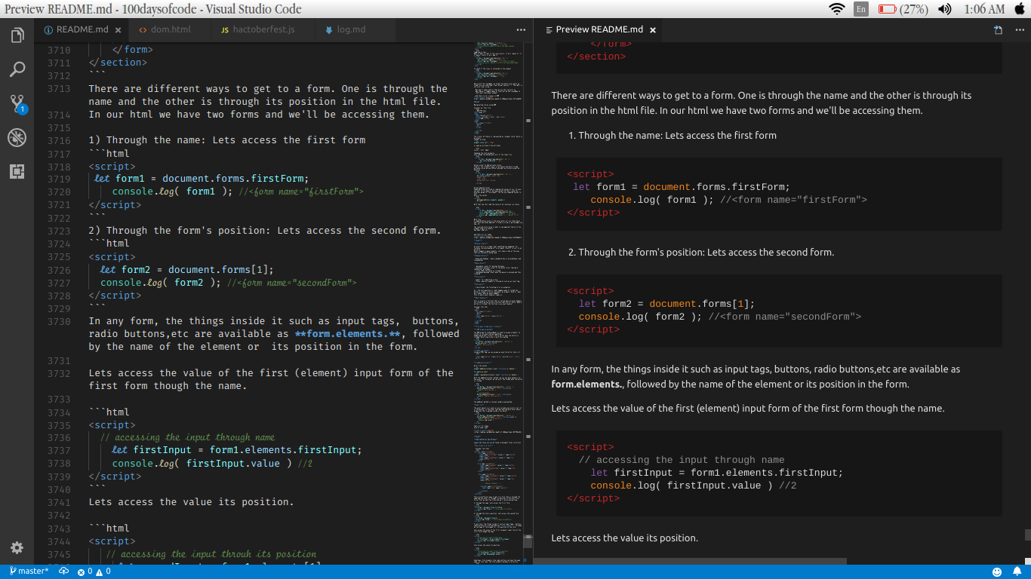Open the Manage gear in the activity bar
The width and height of the screenshot is (1031, 579).
tap(17, 548)
